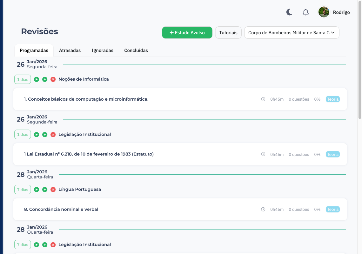Viewport: 362px width, 254px height.
Task: Click the page's vertical scrollbar
Action: pyautogui.click(x=360, y=63)
